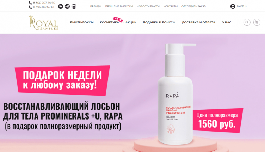Image resolution: width=265 pixels, height=152 pixels.
Task: Go home via Royal Samples logo
Action: point(43,23)
